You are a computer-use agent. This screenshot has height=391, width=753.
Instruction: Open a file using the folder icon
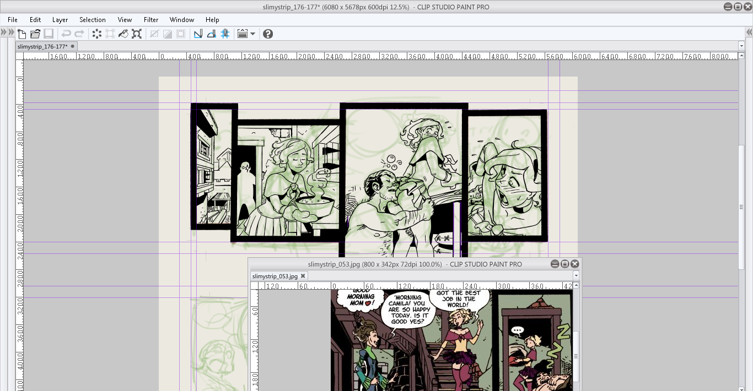[x=35, y=34]
